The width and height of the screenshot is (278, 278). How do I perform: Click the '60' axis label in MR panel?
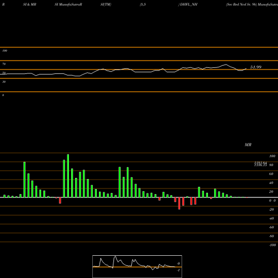271,174
